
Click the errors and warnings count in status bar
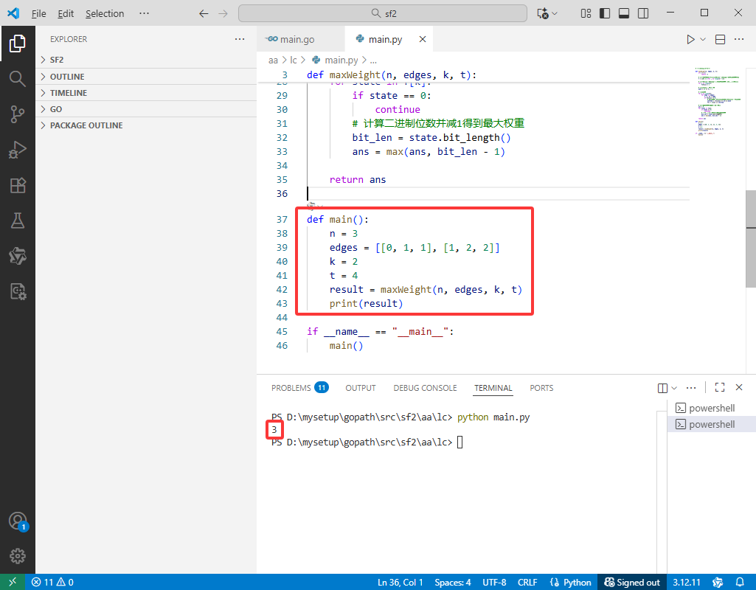(x=52, y=583)
